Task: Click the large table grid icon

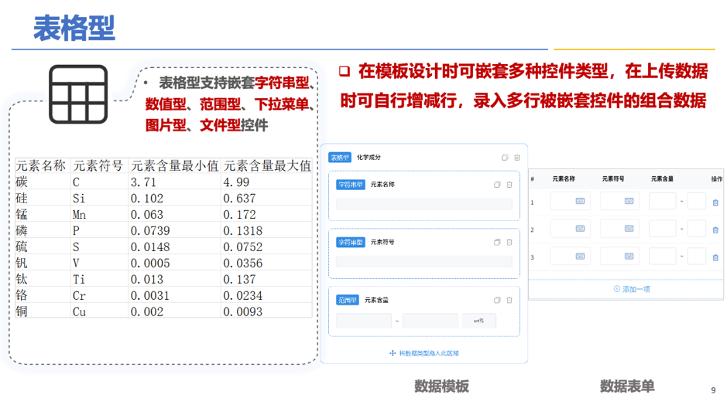Action: [78, 94]
